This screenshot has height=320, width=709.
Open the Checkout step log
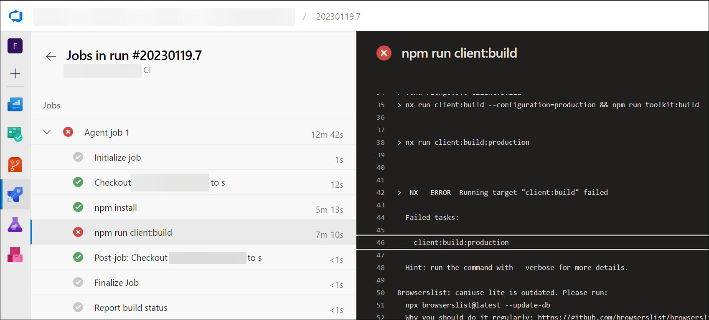[193, 182]
